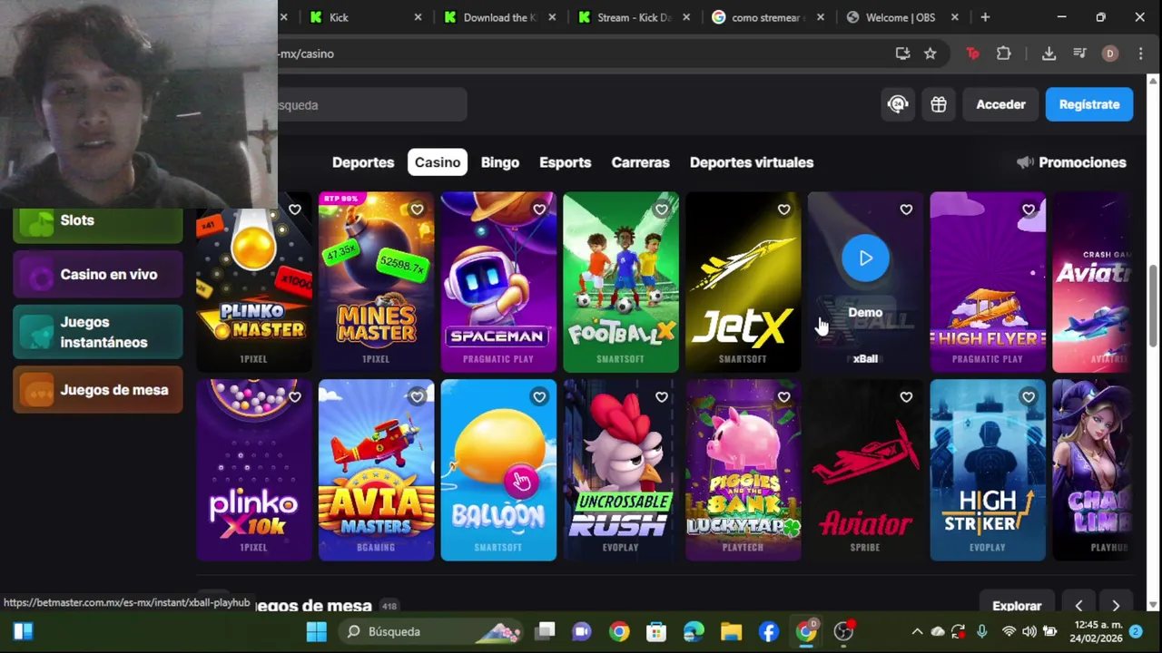Open the FootballX game thumbnail

click(x=621, y=282)
